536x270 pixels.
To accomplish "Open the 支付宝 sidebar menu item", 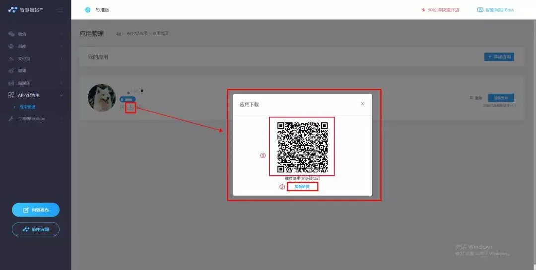I will 35,59.
